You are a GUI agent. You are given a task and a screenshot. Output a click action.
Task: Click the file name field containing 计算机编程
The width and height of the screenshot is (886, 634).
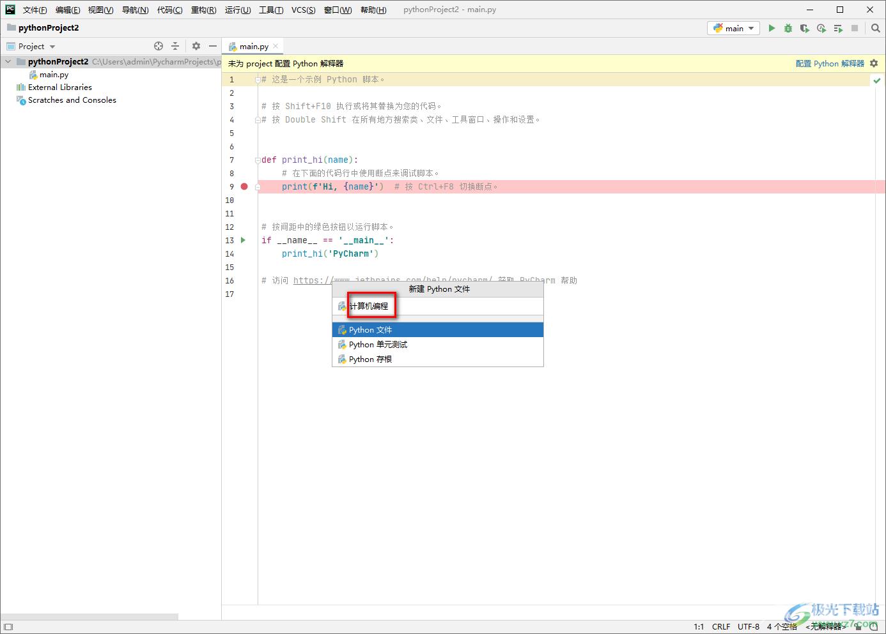click(438, 306)
